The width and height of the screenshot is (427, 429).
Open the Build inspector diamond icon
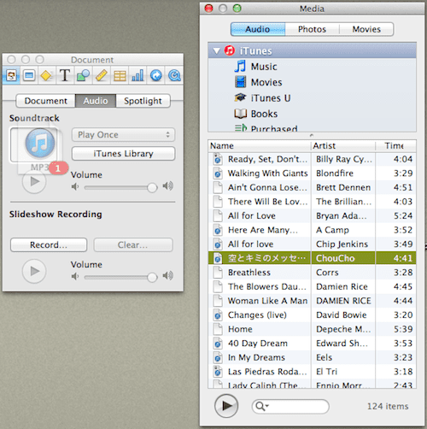(46, 76)
